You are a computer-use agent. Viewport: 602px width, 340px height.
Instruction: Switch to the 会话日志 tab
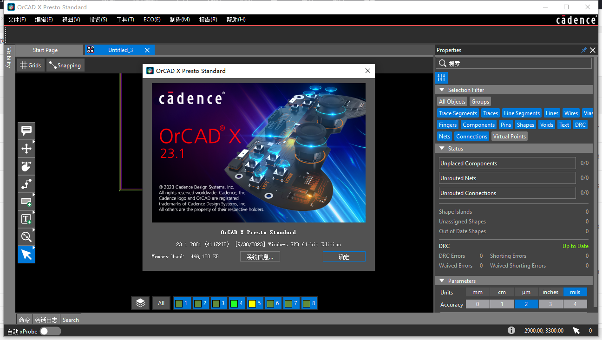click(46, 320)
